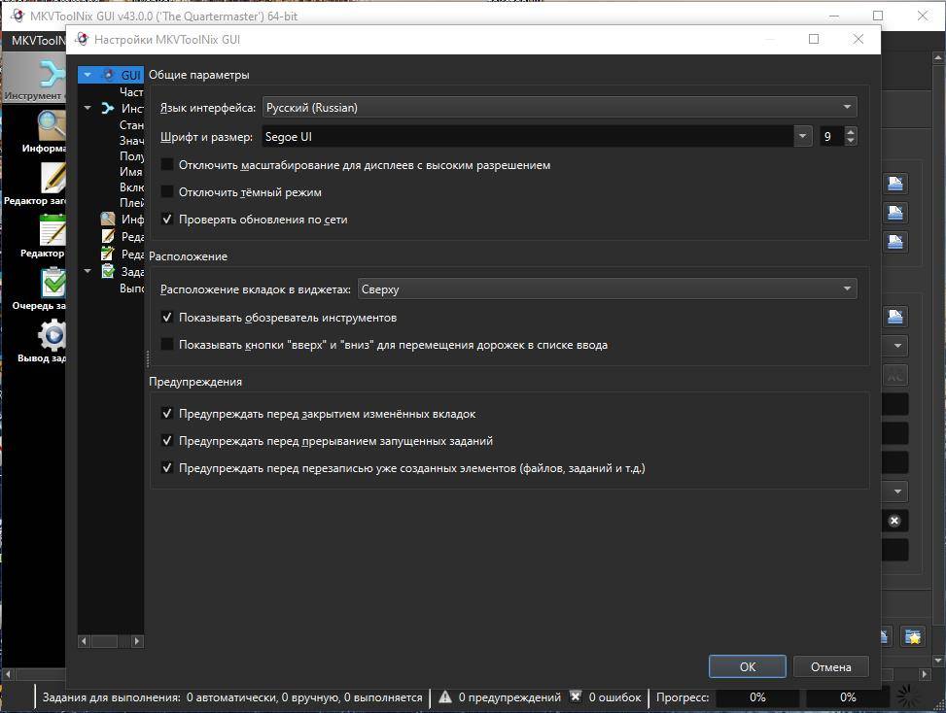
Task: Collapse the GUI tree node arrow
Action: [88, 76]
